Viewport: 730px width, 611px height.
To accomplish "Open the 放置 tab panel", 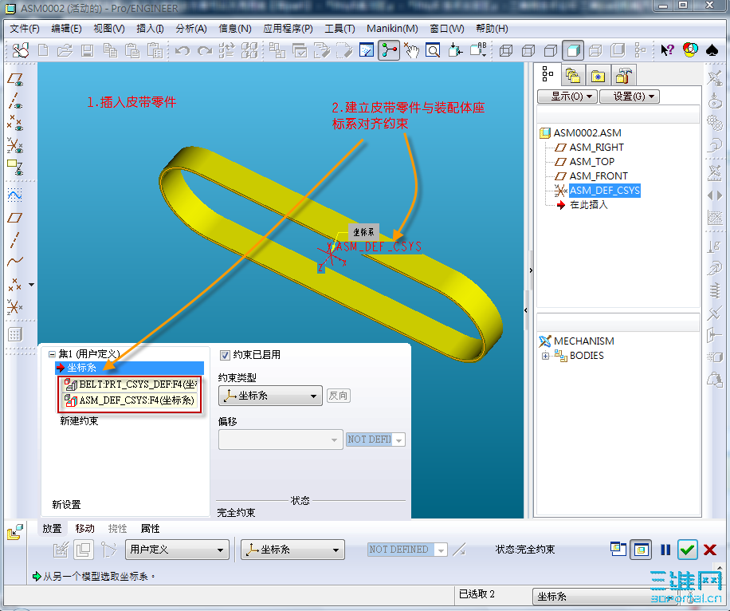I will pyautogui.click(x=52, y=529).
